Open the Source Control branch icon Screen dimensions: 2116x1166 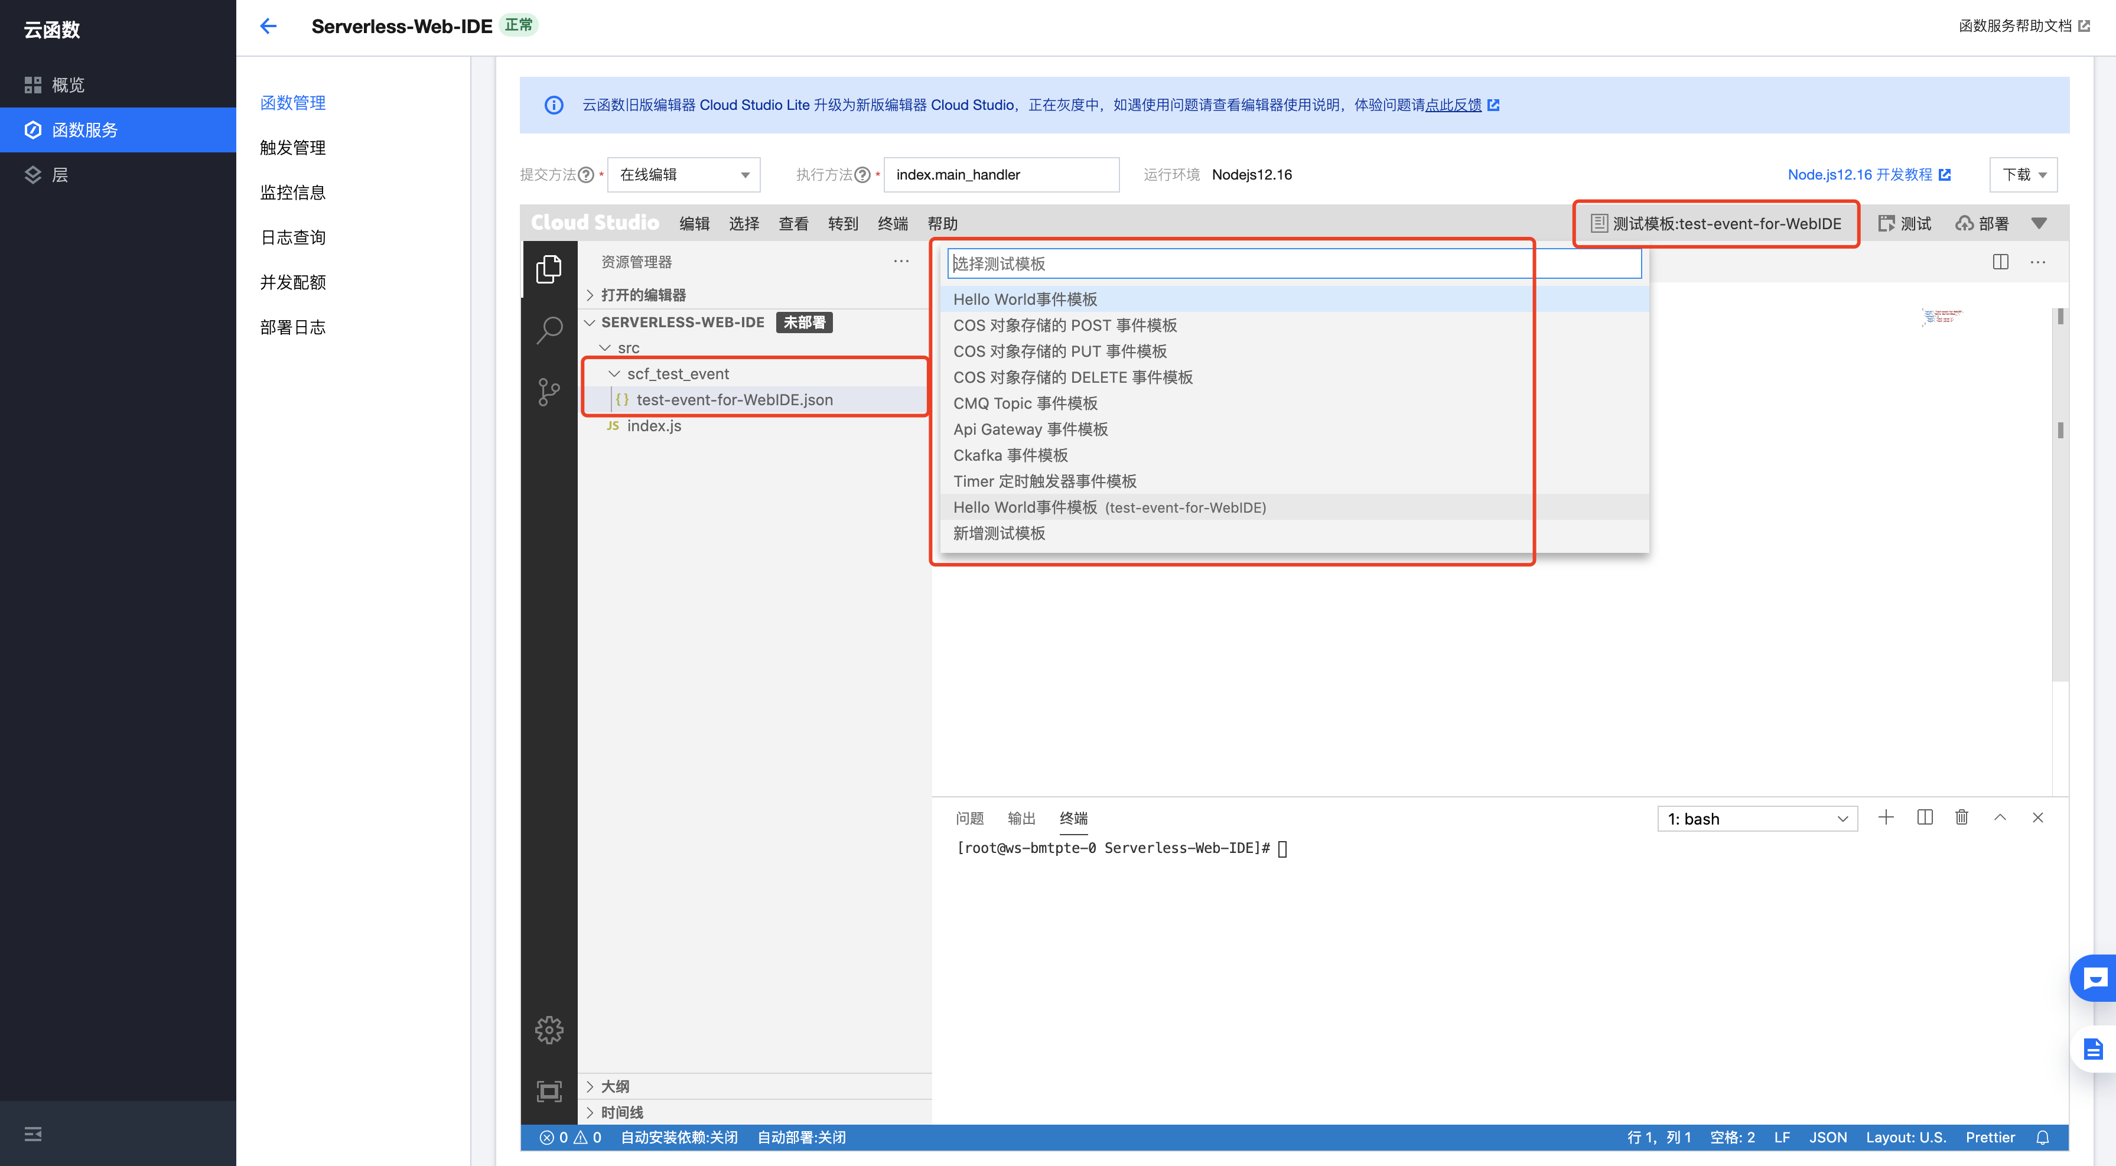(x=549, y=392)
